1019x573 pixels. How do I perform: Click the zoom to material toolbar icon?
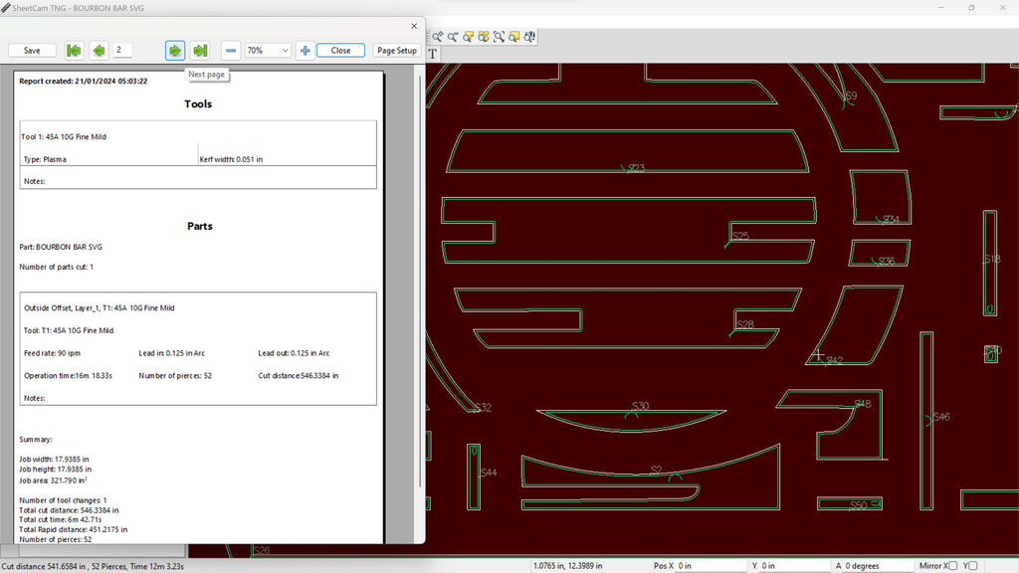pos(469,37)
